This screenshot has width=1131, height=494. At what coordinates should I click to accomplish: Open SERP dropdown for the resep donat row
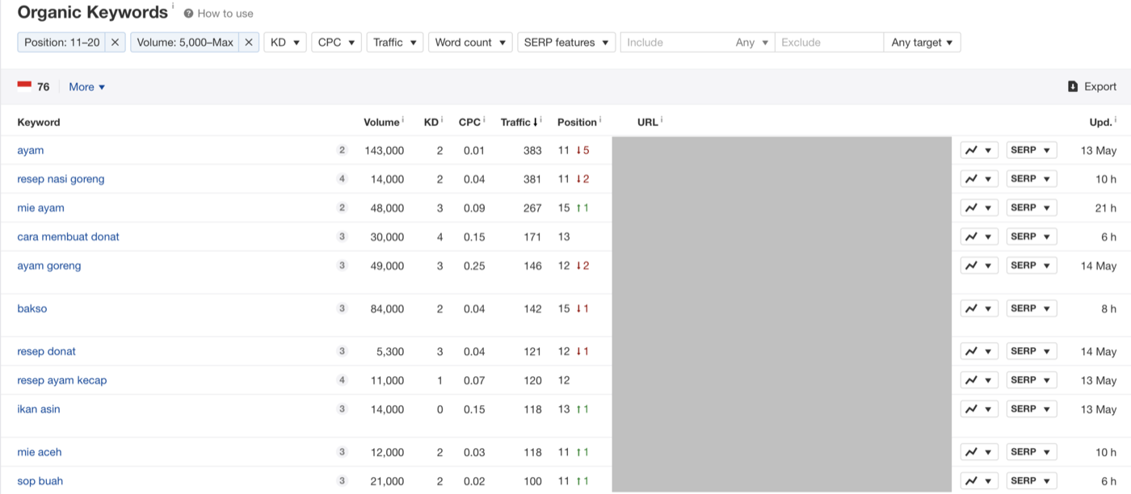(1032, 351)
